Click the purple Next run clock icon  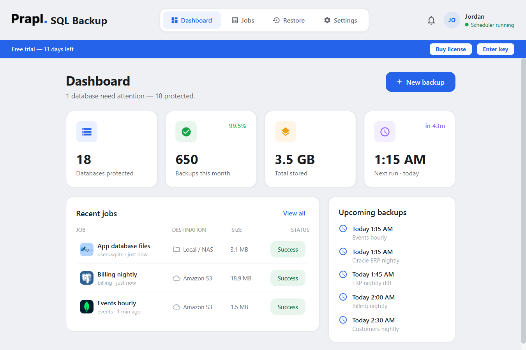point(385,132)
